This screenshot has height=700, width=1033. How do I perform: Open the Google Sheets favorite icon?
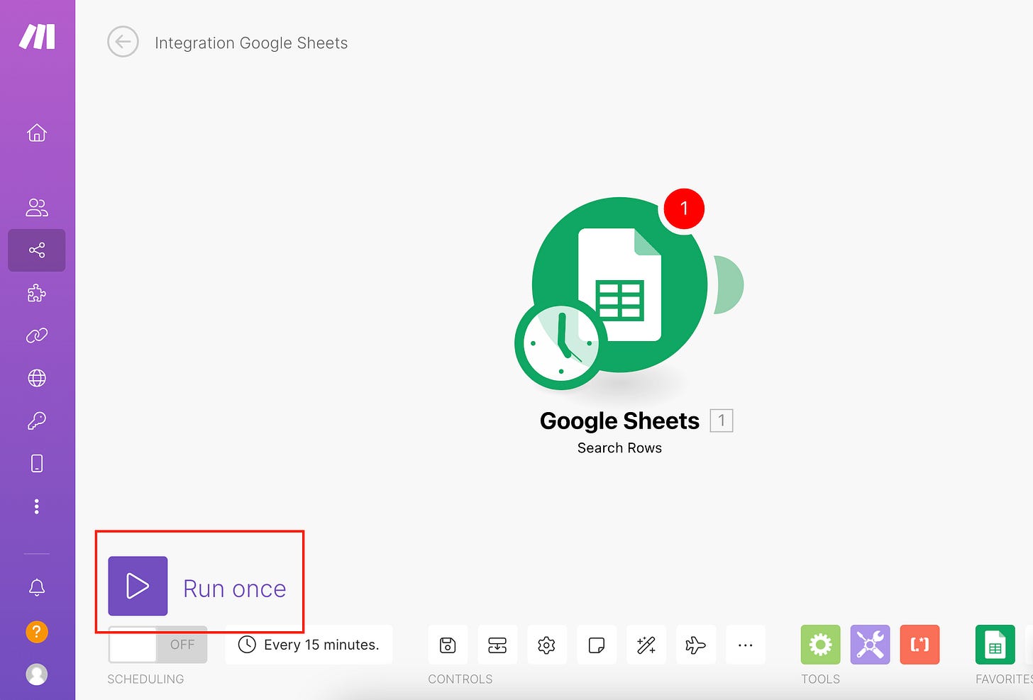tap(995, 645)
